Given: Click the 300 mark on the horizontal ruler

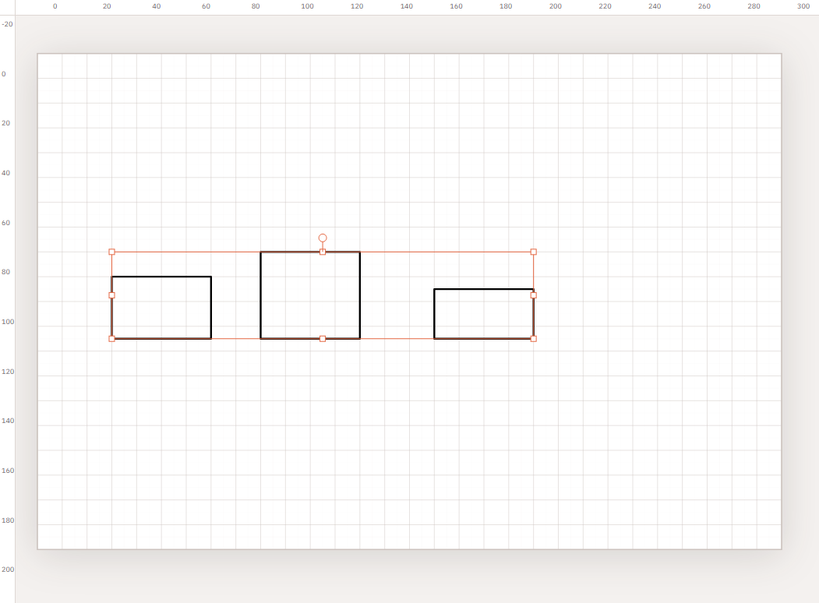Looking at the screenshot, I should (803, 6).
